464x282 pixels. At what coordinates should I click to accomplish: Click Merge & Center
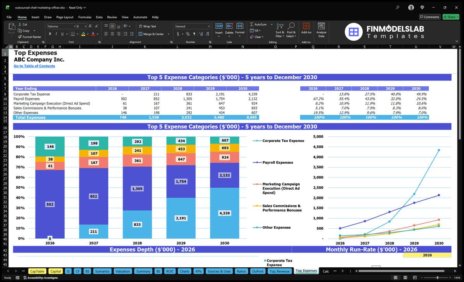tap(151, 34)
